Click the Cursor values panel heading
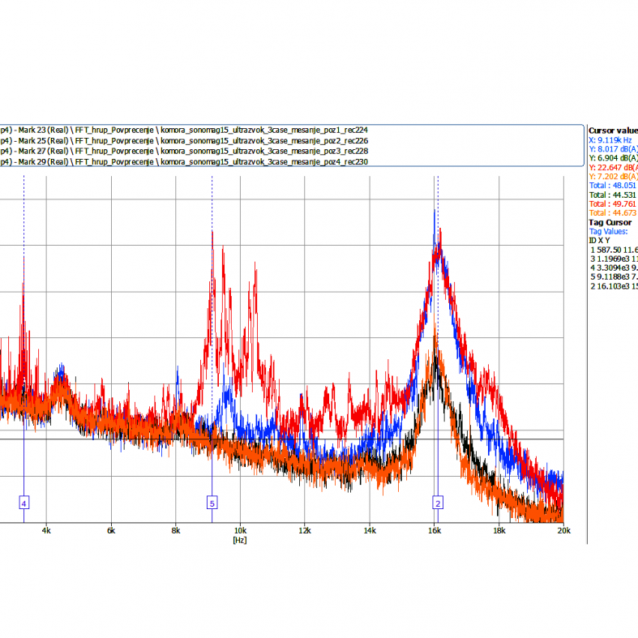The width and height of the screenshot is (638, 638). click(x=613, y=130)
